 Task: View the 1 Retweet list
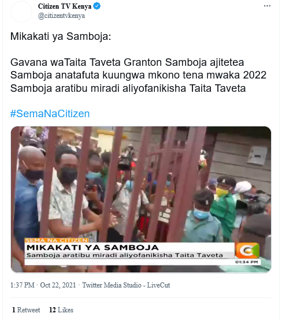(x=26, y=309)
